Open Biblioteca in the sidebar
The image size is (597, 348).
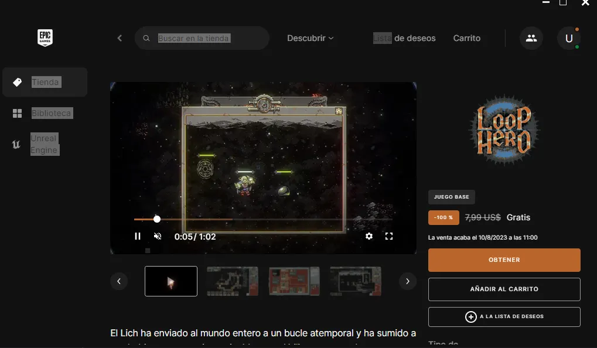pos(45,113)
